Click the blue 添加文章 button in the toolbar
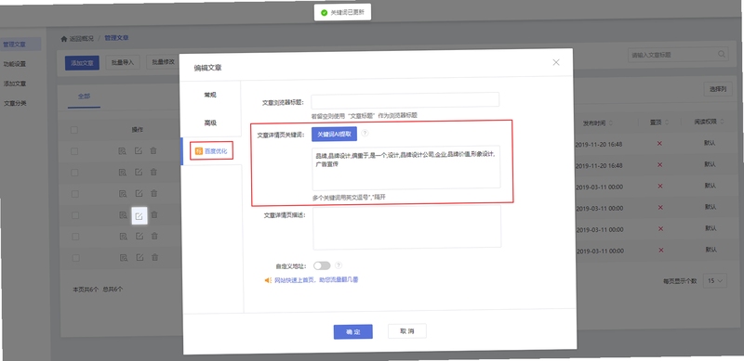Screen dimensions: 744x361 coord(82,62)
